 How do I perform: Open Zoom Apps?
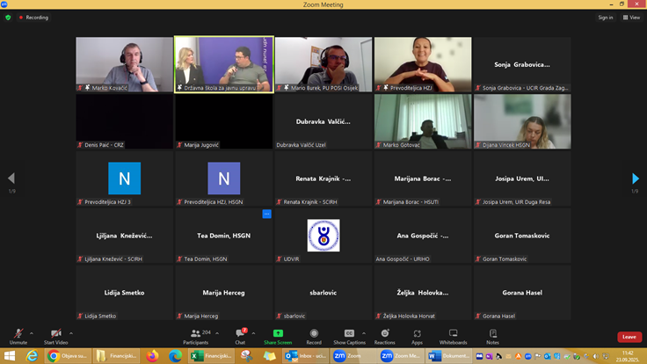coord(417,334)
